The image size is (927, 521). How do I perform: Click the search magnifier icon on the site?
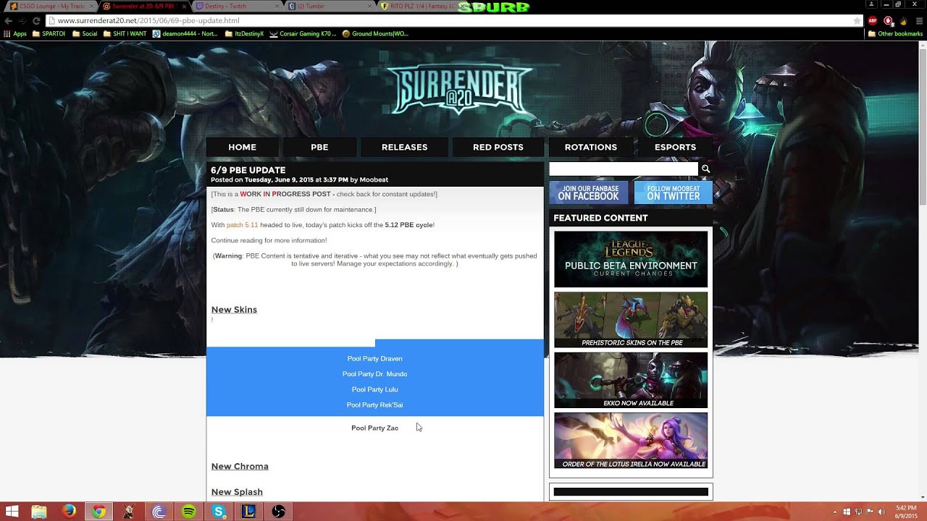pos(705,169)
